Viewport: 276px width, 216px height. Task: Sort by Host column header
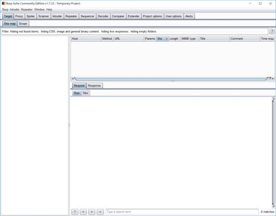click(x=86, y=39)
